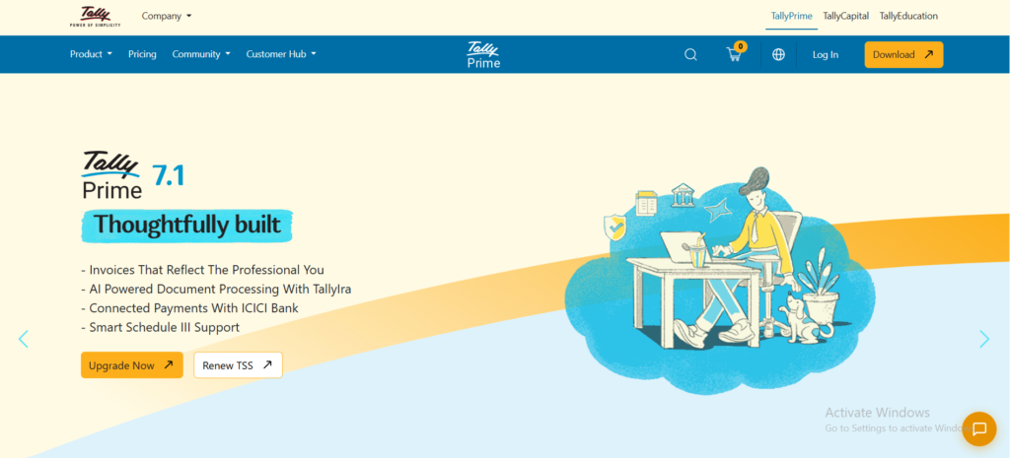Click the TallyPrime logo in blue navbar
Image resolution: width=1010 pixels, height=458 pixels.
(x=483, y=55)
